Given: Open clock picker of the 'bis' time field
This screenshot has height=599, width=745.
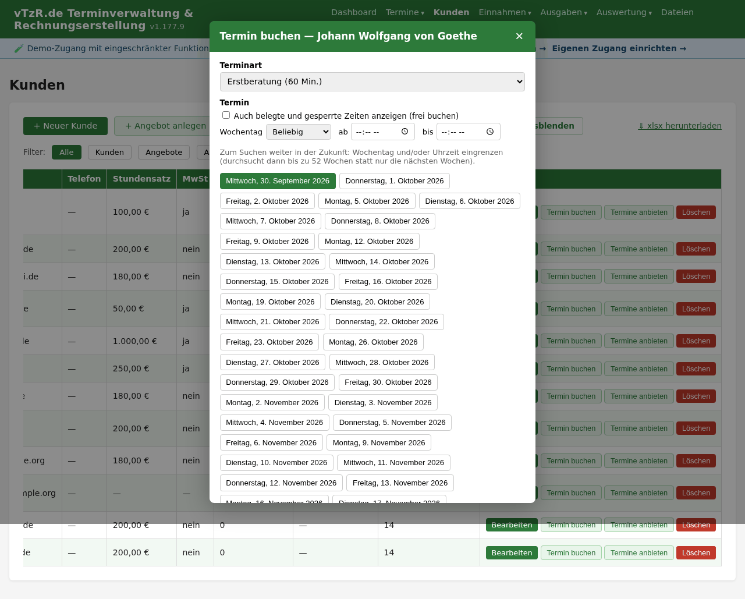Looking at the screenshot, I should click(x=490, y=132).
